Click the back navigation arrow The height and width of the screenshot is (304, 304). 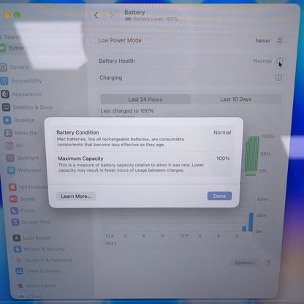(96, 15)
